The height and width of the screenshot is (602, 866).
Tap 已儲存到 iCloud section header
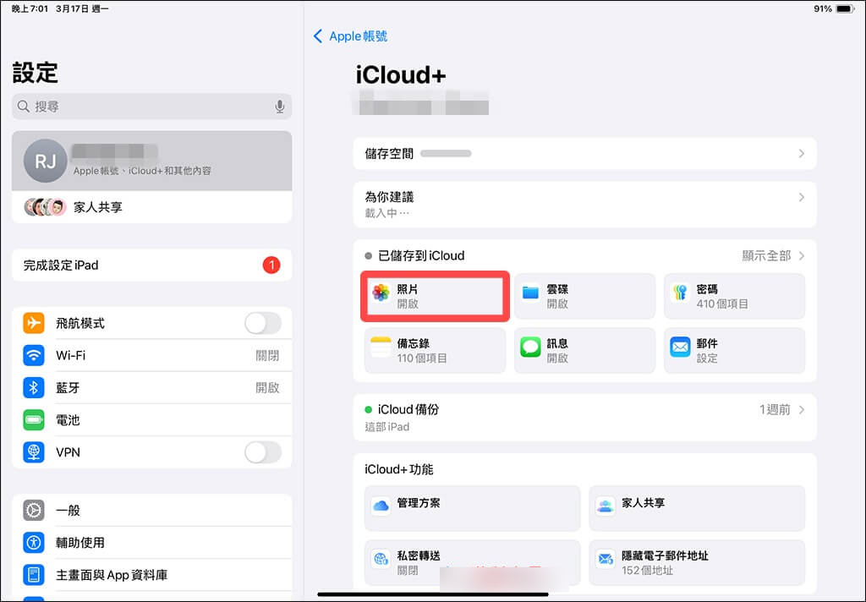tap(421, 255)
